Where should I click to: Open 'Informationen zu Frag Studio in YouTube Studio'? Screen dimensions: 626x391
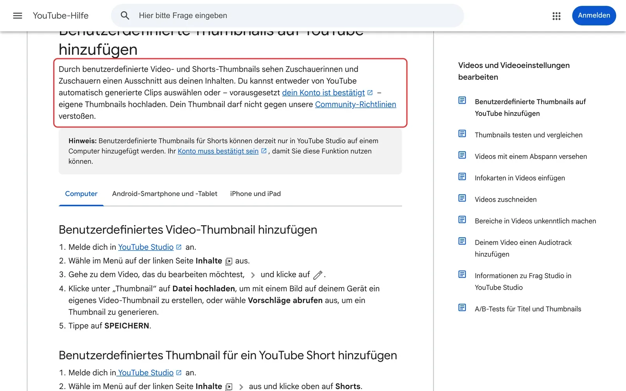pos(523,282)
